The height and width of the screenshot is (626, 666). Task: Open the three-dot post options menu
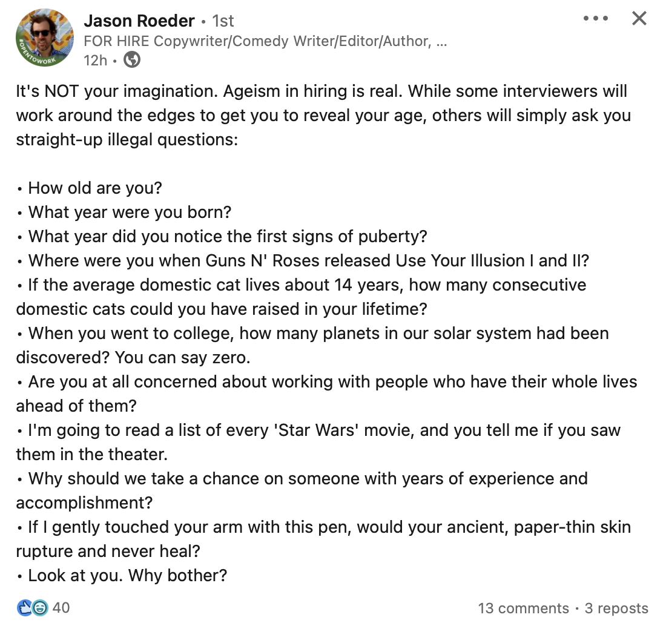click(x=596, y=18)
